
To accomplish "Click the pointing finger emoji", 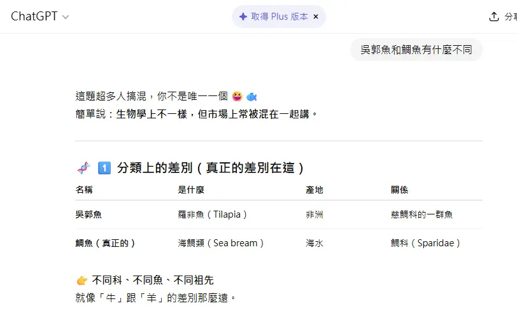I will pyautogui.click(x=81, y=281).
